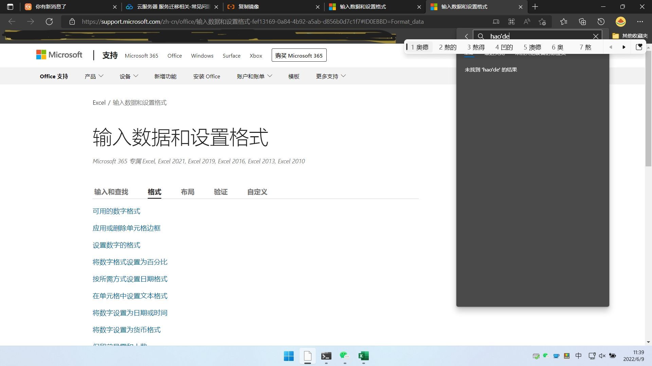Show next IME candidate page
Image resolution: width=652 pixels, height=366 pixels.
pos(624,47)
